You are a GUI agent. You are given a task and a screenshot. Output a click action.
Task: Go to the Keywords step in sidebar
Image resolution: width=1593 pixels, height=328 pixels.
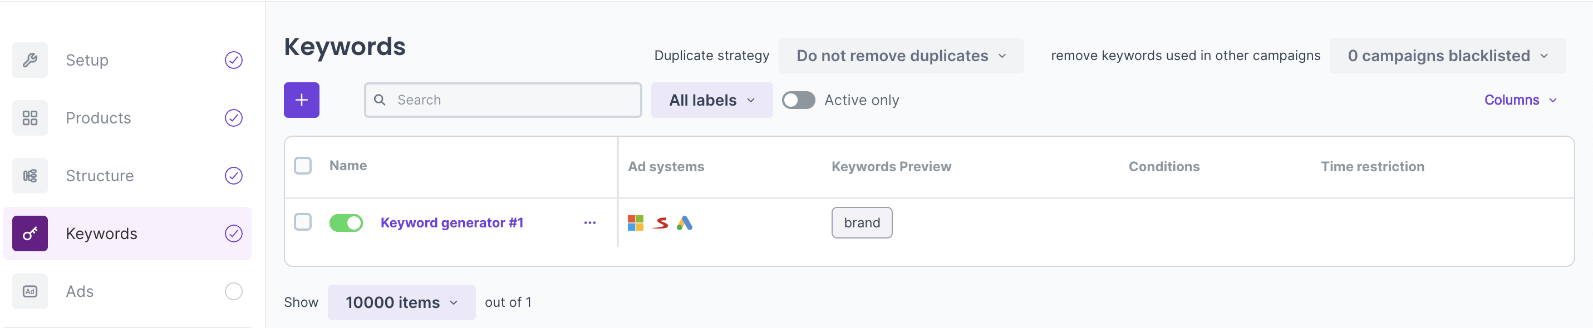(101, 233)
